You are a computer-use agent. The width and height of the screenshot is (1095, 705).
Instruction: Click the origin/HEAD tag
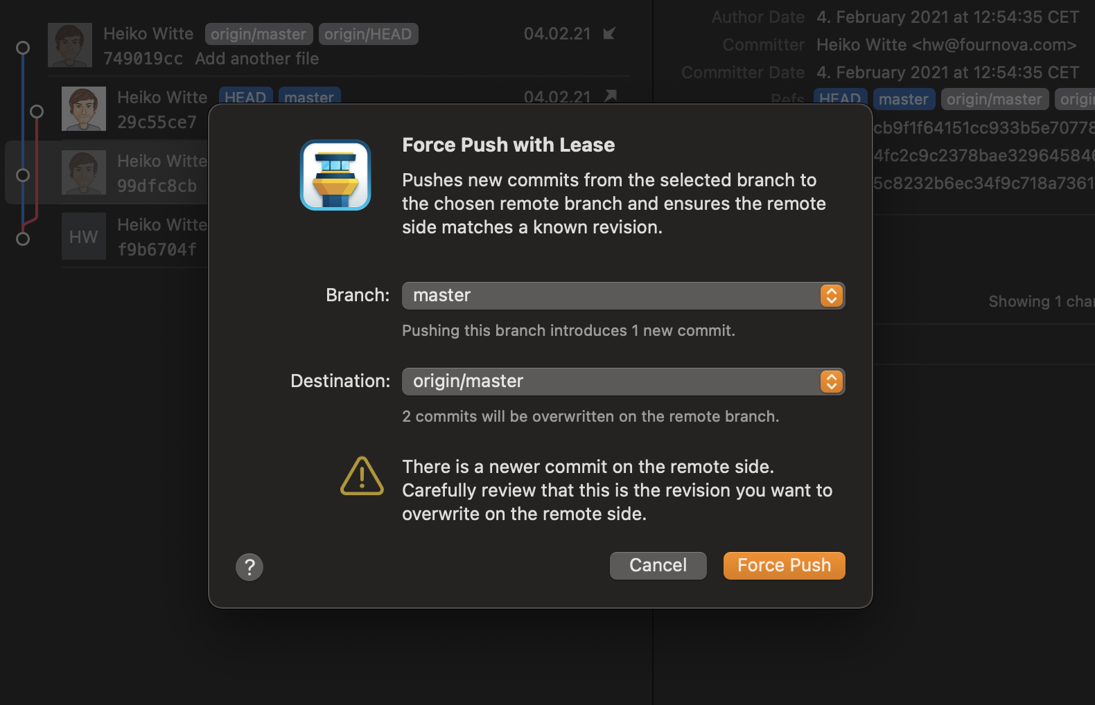368,33
